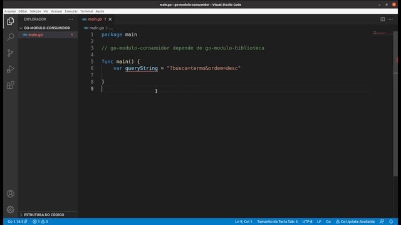Open the Arquivo menu
401x225 pixels.
click(x=10, y=11)
